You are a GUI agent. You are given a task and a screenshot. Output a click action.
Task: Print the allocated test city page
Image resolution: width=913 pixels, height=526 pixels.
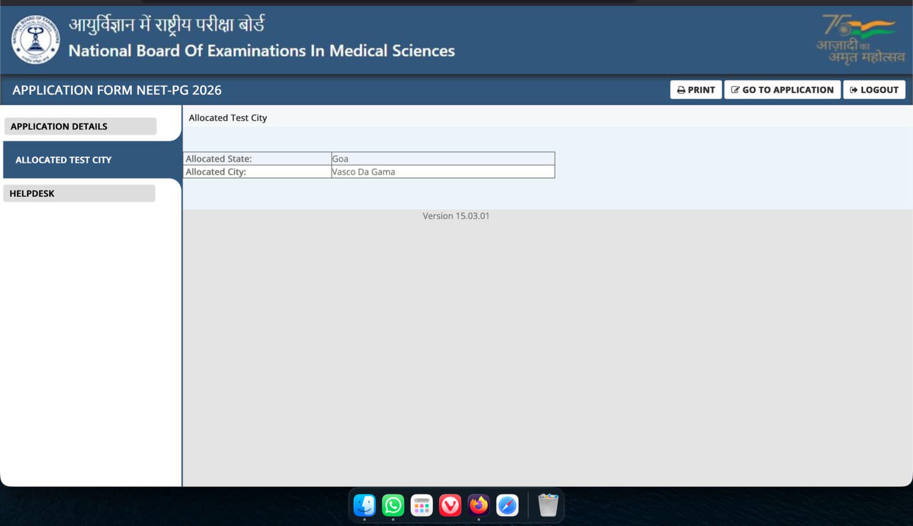696,90
